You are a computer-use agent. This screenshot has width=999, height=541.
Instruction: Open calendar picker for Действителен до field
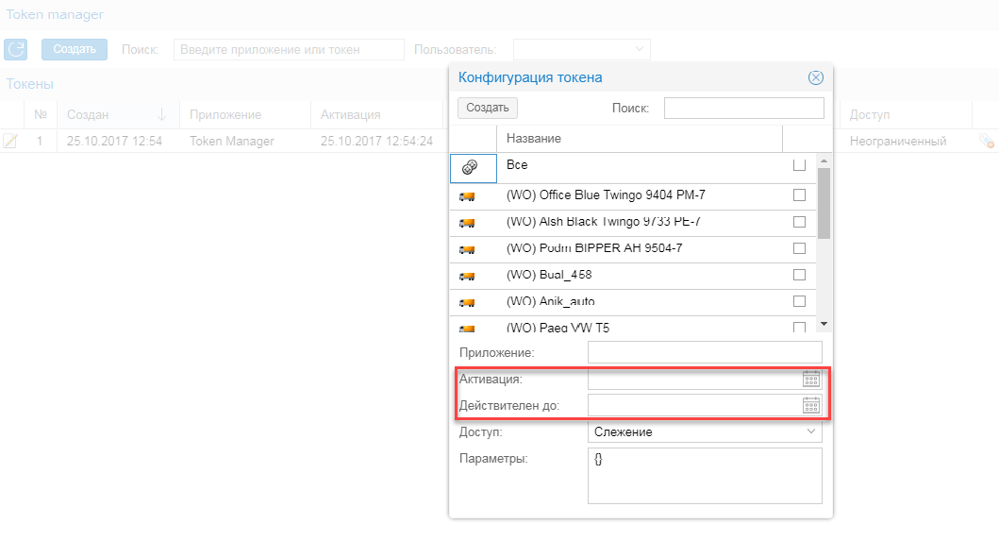pyautogui.click(x=811, y=405)
